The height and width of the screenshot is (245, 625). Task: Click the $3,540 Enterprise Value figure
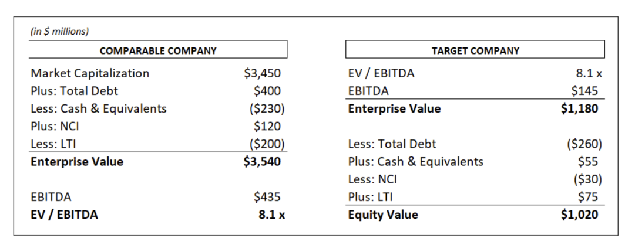click(262, 161)
